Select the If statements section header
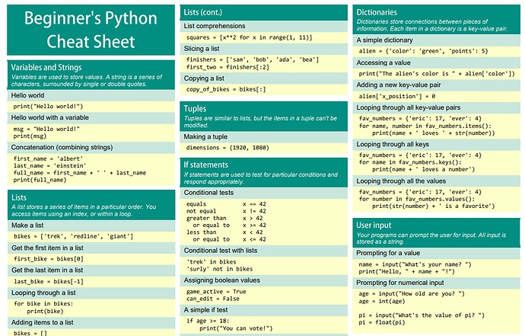525x336 pixels. (x=205, y=165)
